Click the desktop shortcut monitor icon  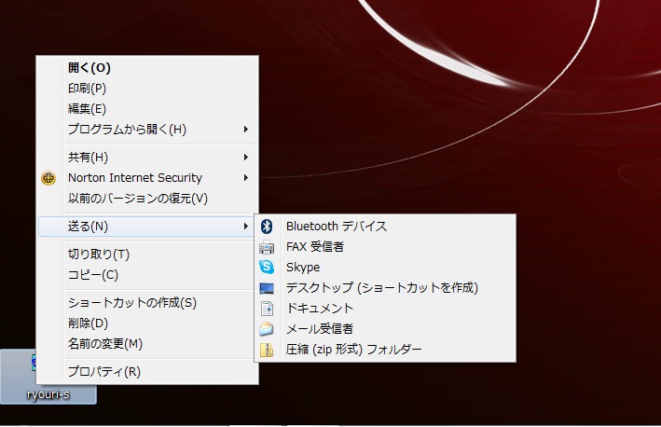click(267, 288)
